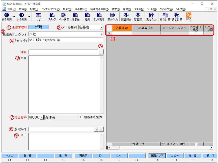Open the コンプライアンス(C) menu
The height and width of the screenshot is (163, 218).
coord(50,9)
